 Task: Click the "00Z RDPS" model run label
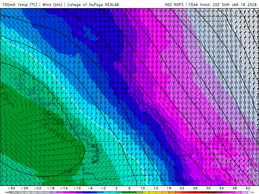tap(174, 5)
